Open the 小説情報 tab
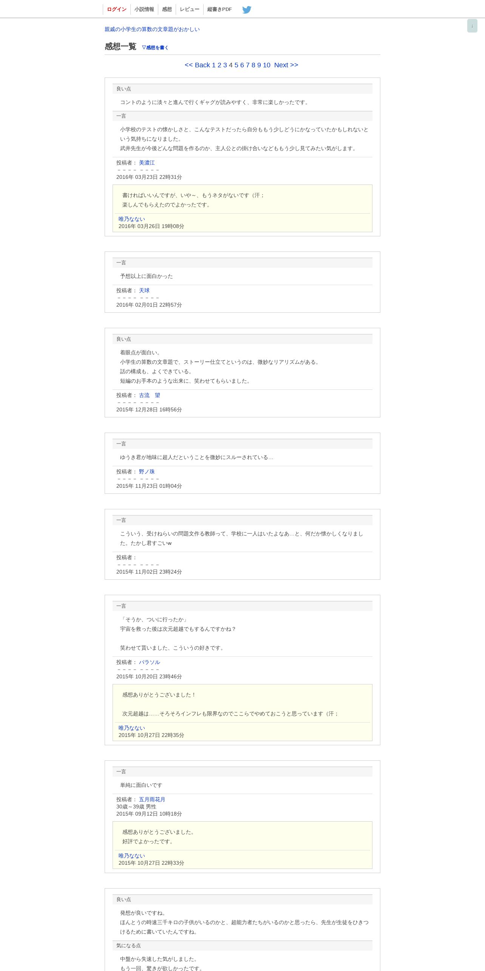The width and height of the screenshot is (485, 971). pyautogui.click(x=144, y=9)
